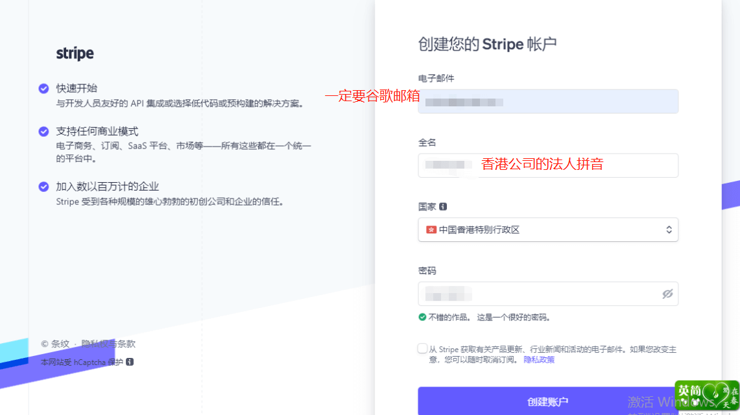The height and width of the screenshot is (415, 740).
Task: Open the 隐私权与条款 footer link
Action: 108,344
